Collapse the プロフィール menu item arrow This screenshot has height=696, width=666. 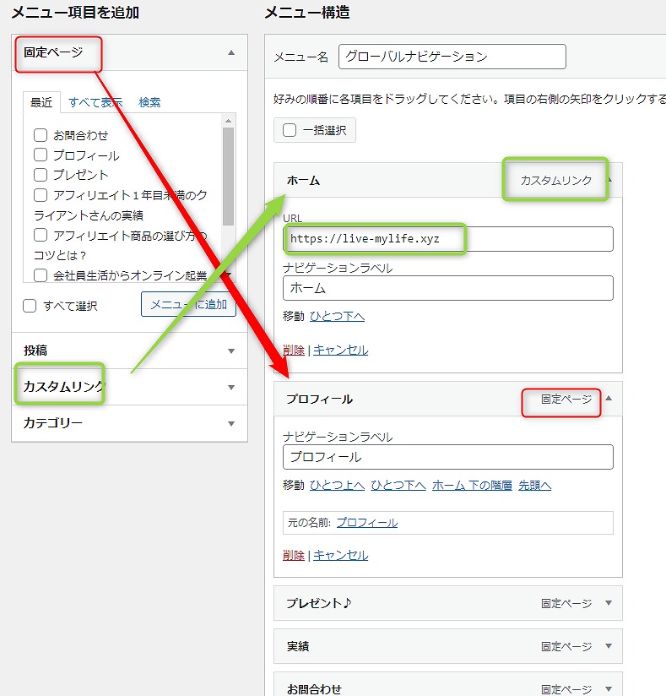609,399
